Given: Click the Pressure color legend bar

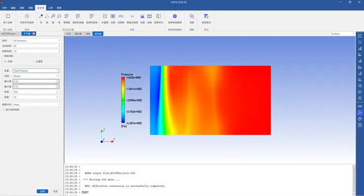Looking at the screenshot, I should point(123,100).
